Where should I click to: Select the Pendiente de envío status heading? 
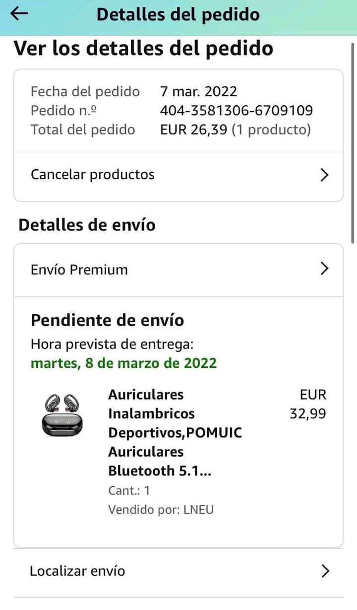tap(107, 320)
